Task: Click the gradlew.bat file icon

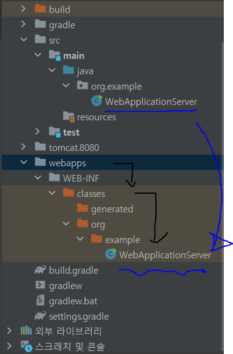Action: click(x=40, y=300)
